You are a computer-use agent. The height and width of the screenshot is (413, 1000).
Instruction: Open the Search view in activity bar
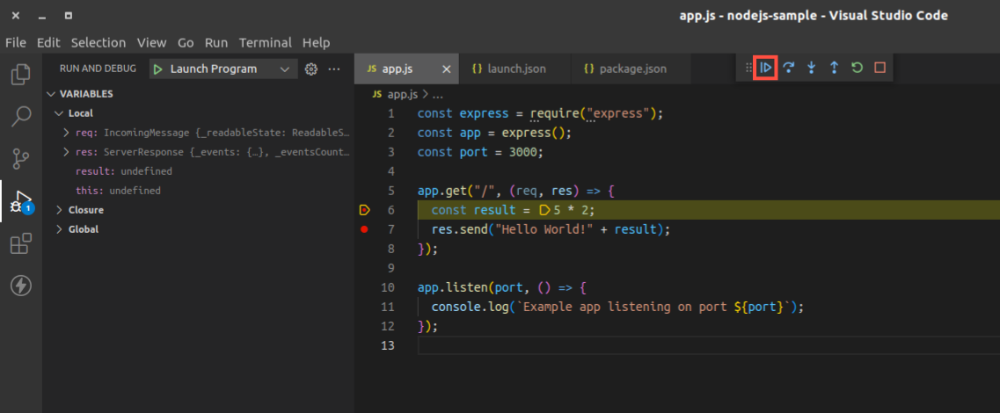[21, 116]
